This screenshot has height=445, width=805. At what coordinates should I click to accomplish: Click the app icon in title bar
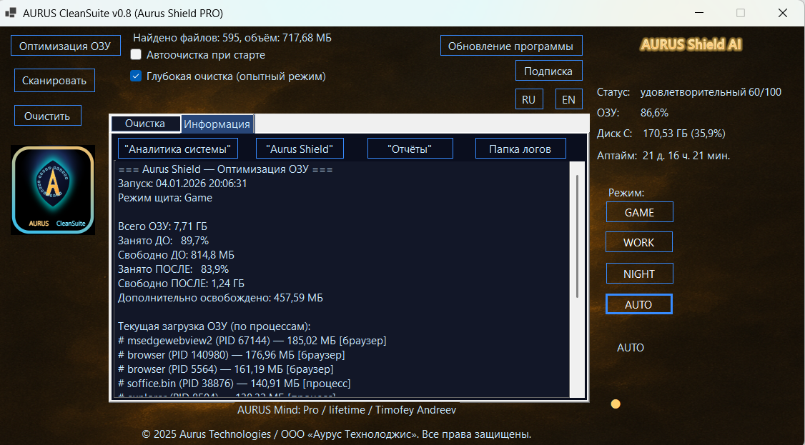tap(10, 14)
